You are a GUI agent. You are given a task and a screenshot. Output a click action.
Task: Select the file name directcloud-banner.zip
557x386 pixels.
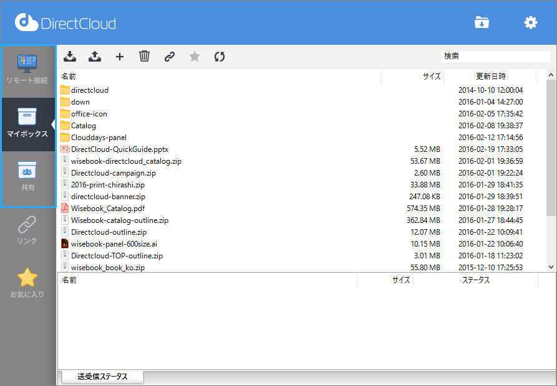pyautogui.click(x=108, y=196)
